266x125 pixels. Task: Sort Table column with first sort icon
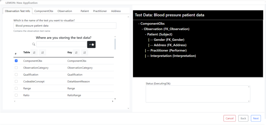point(34,53)
